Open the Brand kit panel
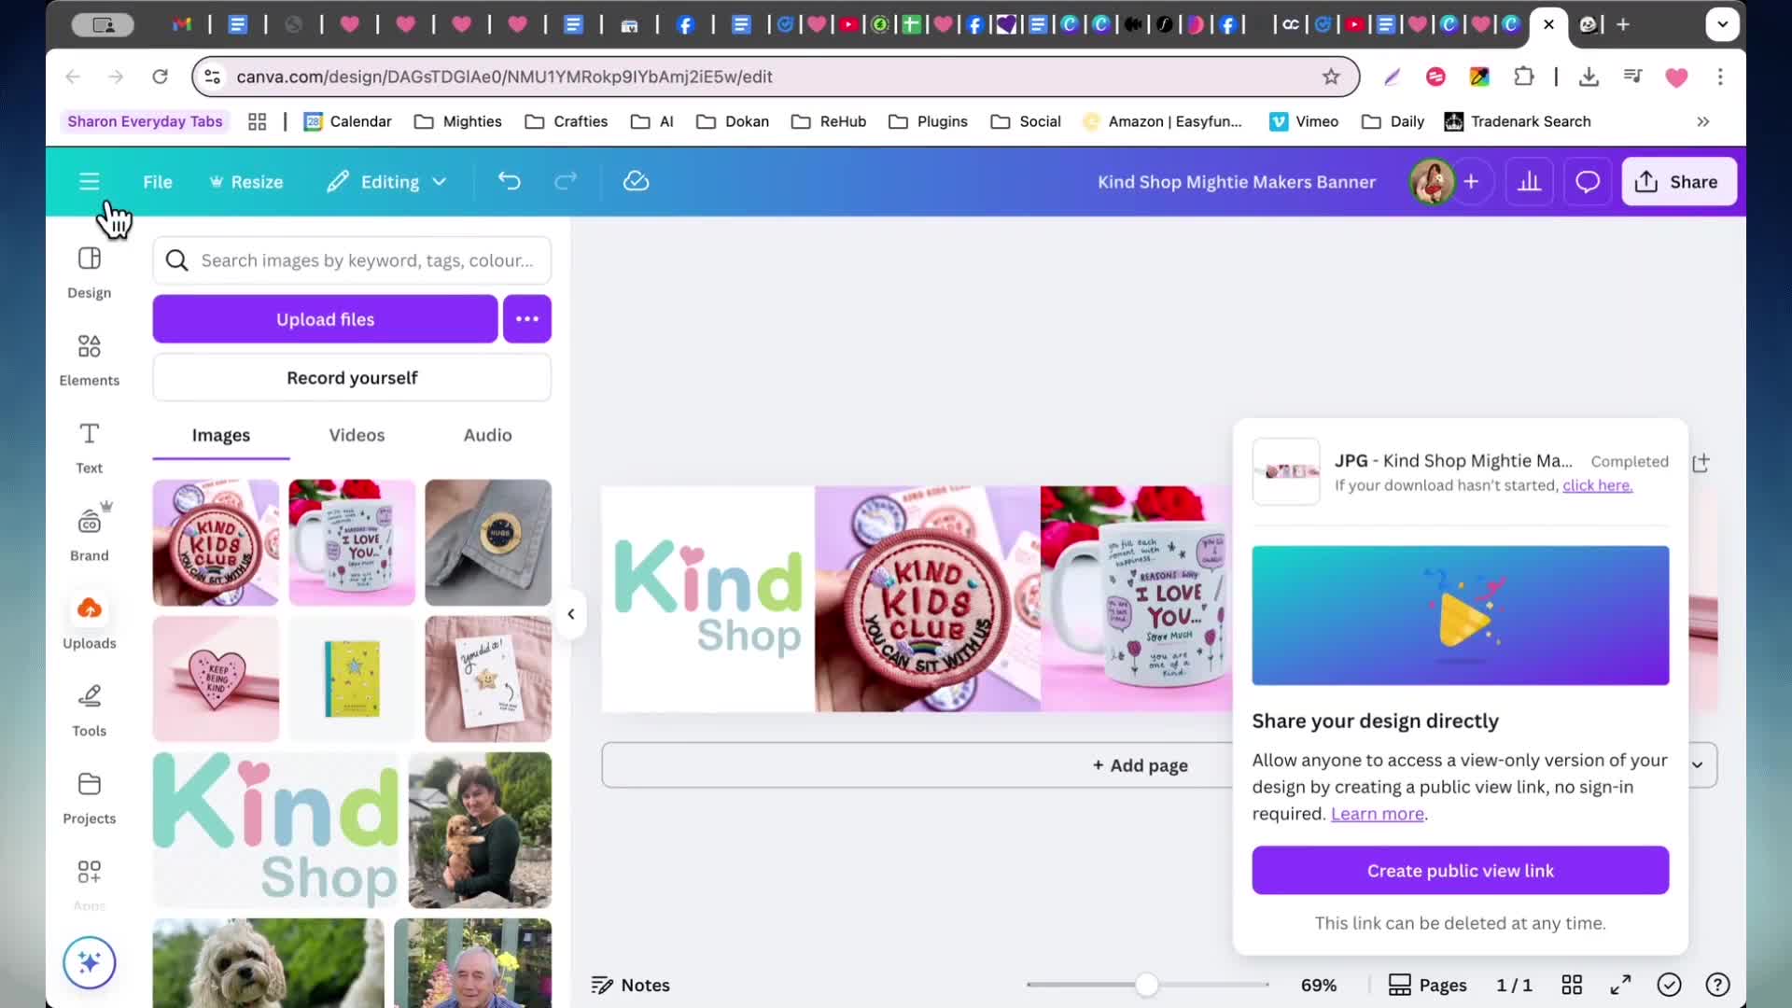The image size is (1792, 1008). click(x=89, y=533)
